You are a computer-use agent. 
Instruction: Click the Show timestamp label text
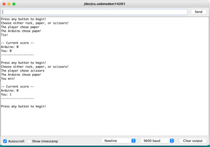[x=45, y=141]
